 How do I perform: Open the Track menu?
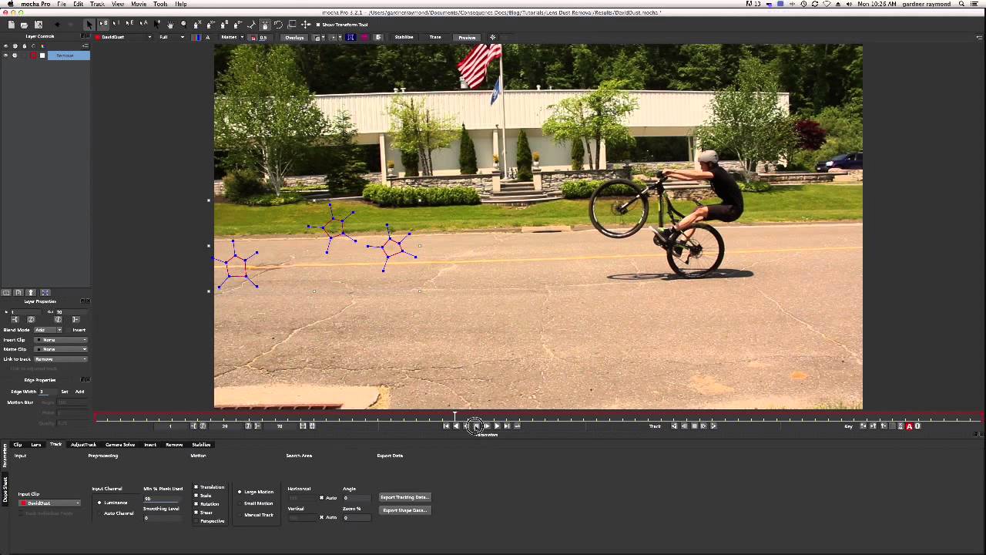[97, 4]
